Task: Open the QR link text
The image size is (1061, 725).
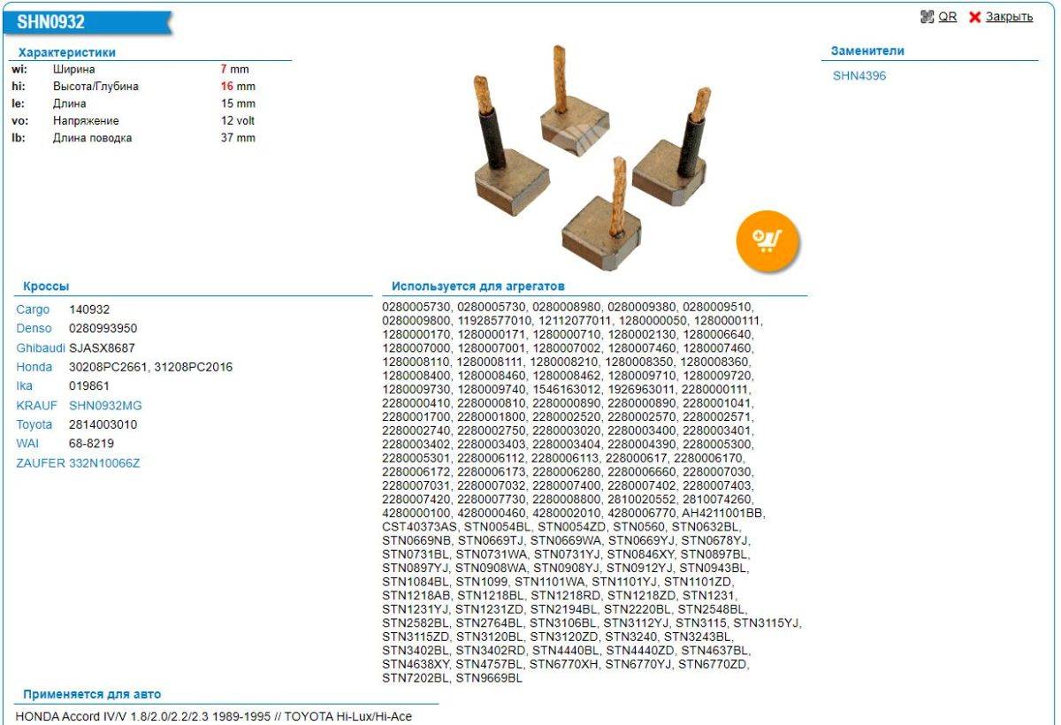Action: pyautogui.click(x=947, y=17)
